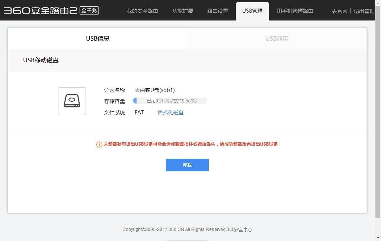
Task: Visit the 去官网 link
Action: pyautogui.click(x=339, y=11)
